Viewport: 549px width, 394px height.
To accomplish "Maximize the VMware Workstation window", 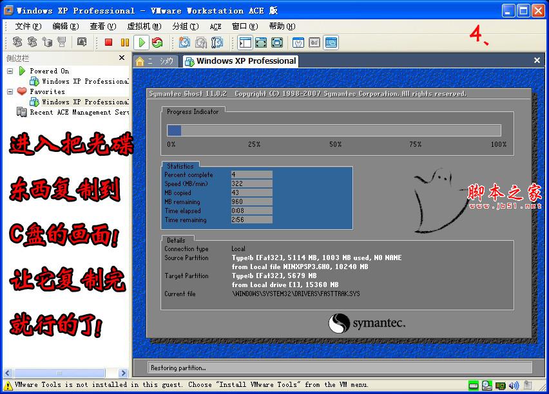I will [x=523, y=11].
